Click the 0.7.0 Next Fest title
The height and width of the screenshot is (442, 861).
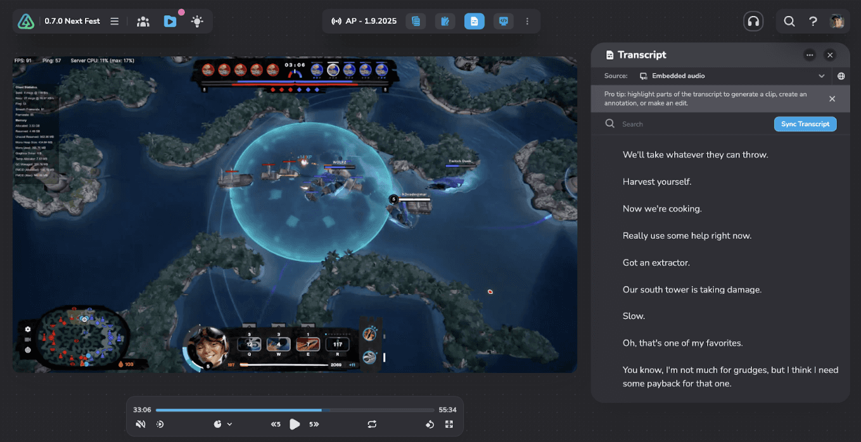[72, 22]
